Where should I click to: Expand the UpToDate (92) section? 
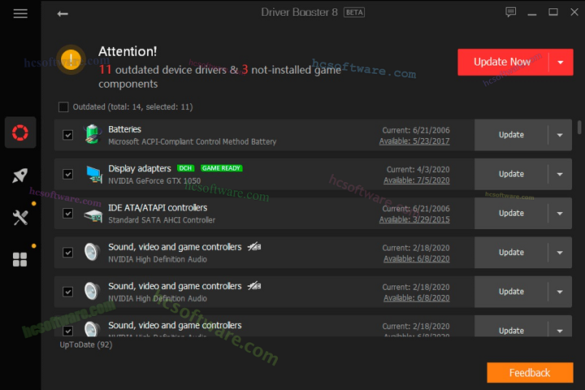(x=86, y=344)
